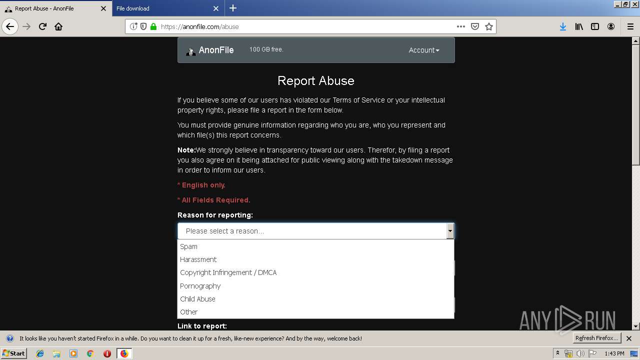The image size is (640, 360).
Task: Click the 1:43 PM taskbar clock
Action: (x=614, y=353)
